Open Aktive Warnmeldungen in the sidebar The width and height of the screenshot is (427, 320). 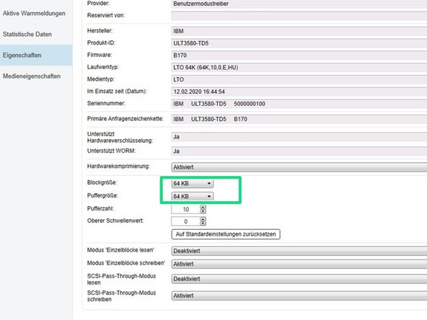click(34, 13)
